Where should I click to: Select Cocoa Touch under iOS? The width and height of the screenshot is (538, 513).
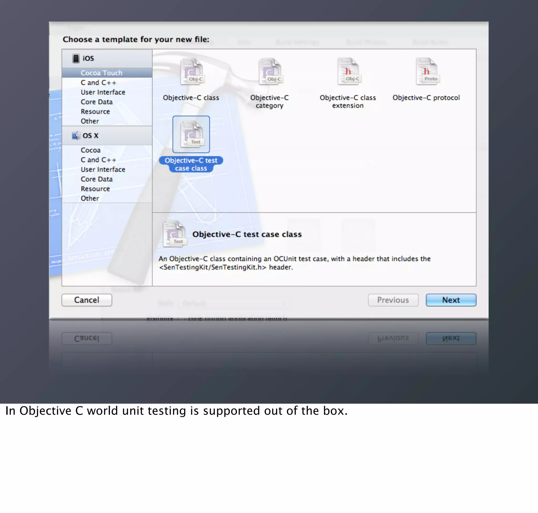coord(101,73)
